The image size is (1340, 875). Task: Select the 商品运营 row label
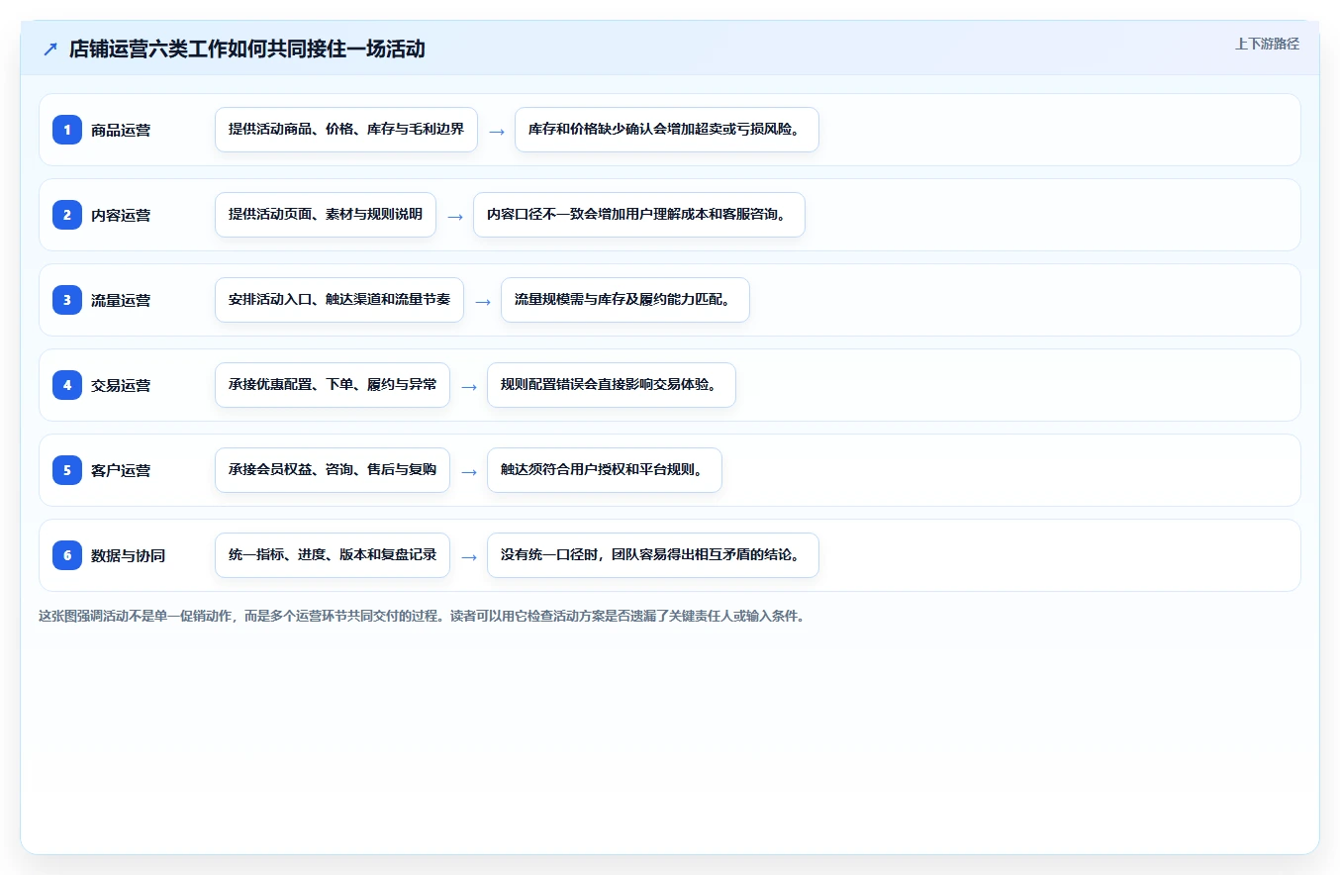pyautogui.click(x=121, y=130)
